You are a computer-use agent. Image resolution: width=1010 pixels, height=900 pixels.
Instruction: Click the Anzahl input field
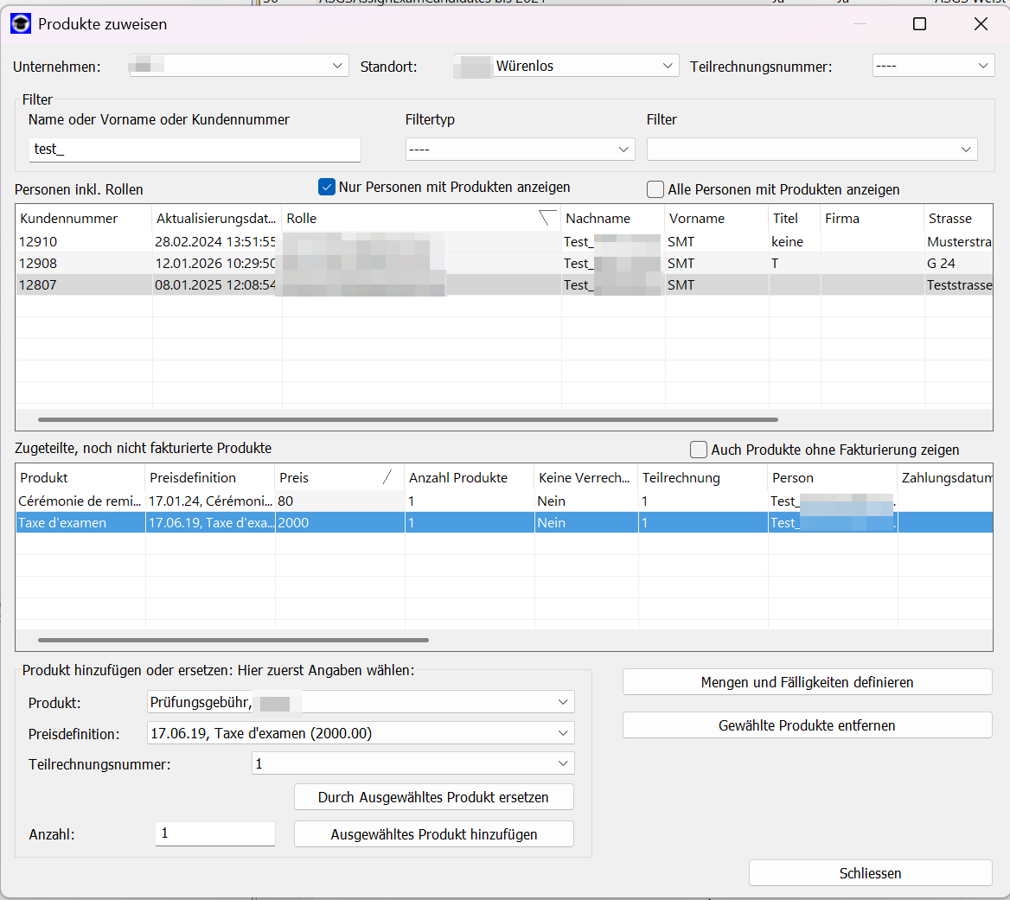pyautogui.click(x=215, y=833)
